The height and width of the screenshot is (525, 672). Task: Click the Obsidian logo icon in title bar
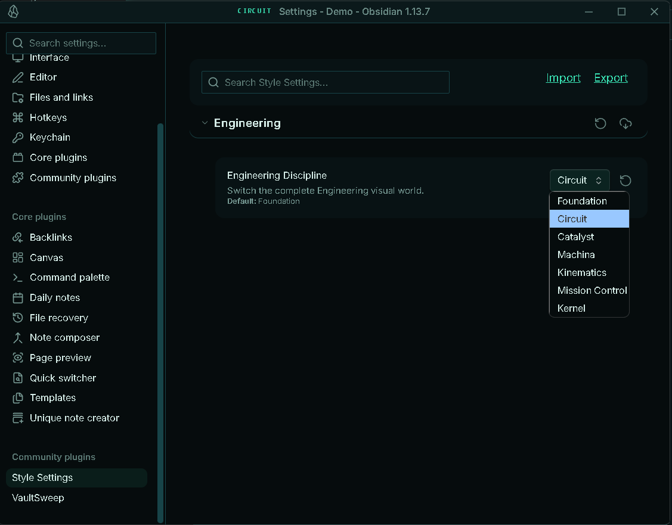[13, 11]
